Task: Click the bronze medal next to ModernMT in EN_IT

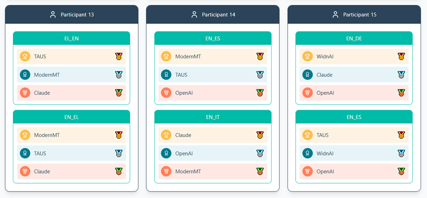Action: click(x=260, y=171)
